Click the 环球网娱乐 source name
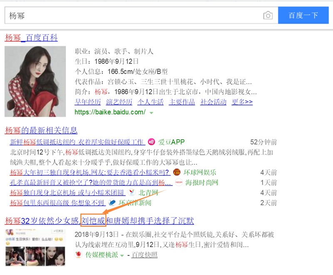This screenshot has height=275, width=333. pos(200,172)
